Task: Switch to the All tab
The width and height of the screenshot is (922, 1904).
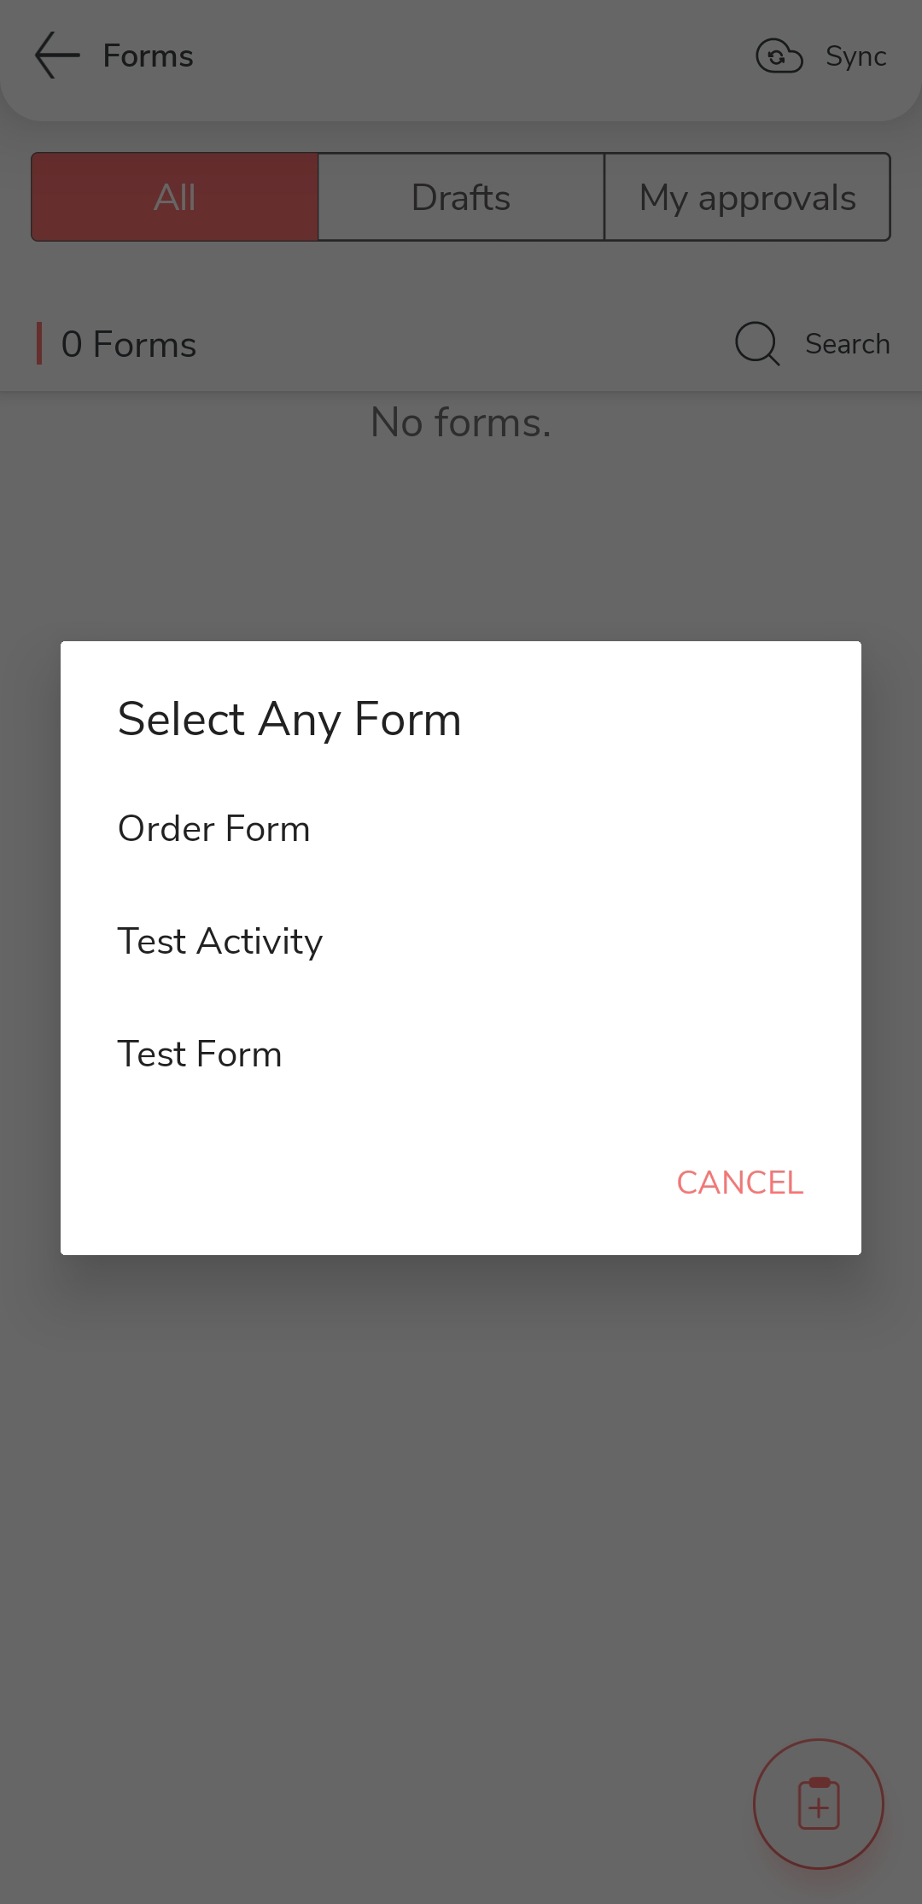Action: (175, 197)
